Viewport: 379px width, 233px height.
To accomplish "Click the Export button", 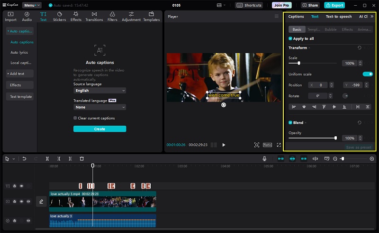I will pos(334,5).
